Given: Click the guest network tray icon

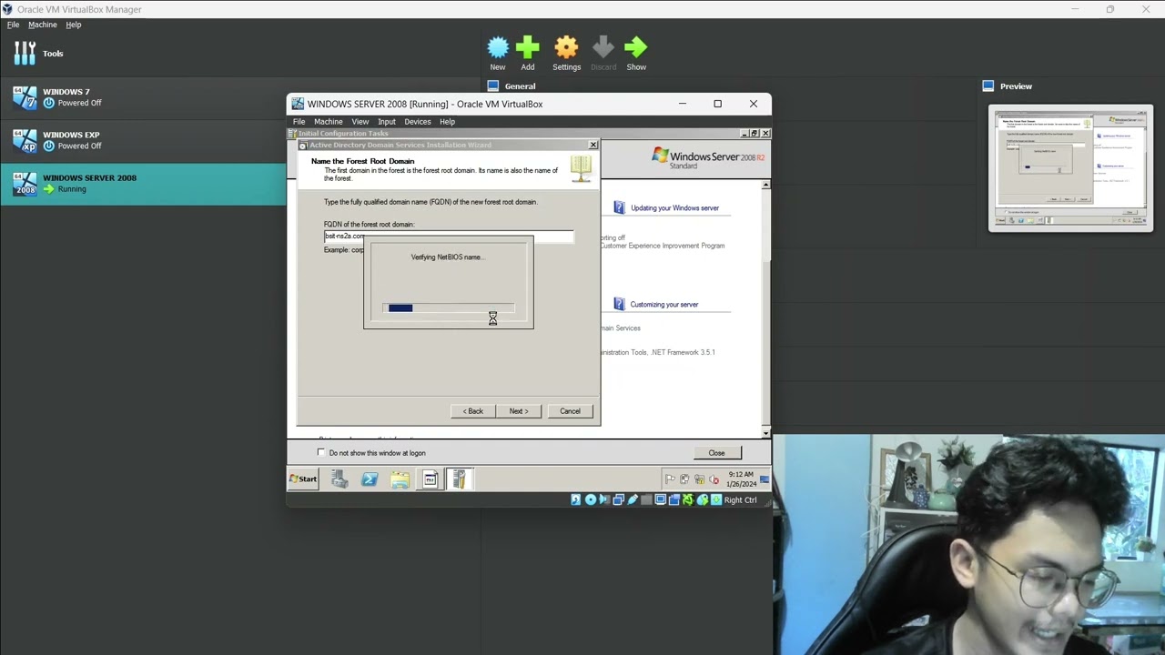Looking at the screenshot, I should (699, 479).
